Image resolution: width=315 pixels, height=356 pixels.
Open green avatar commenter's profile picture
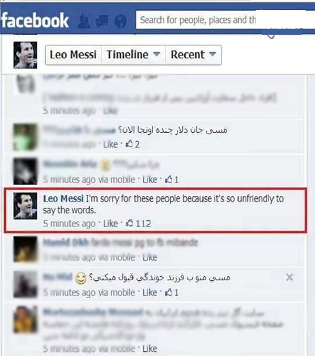(x=25, y=137)
